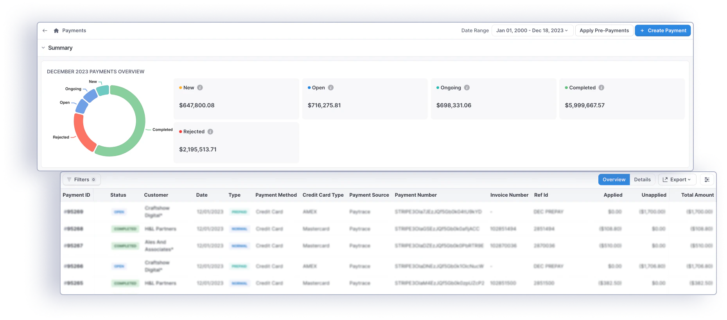727x320 pixels.
Task: Click December 2023 Payments Overview heading
Action: click(95, 72)
